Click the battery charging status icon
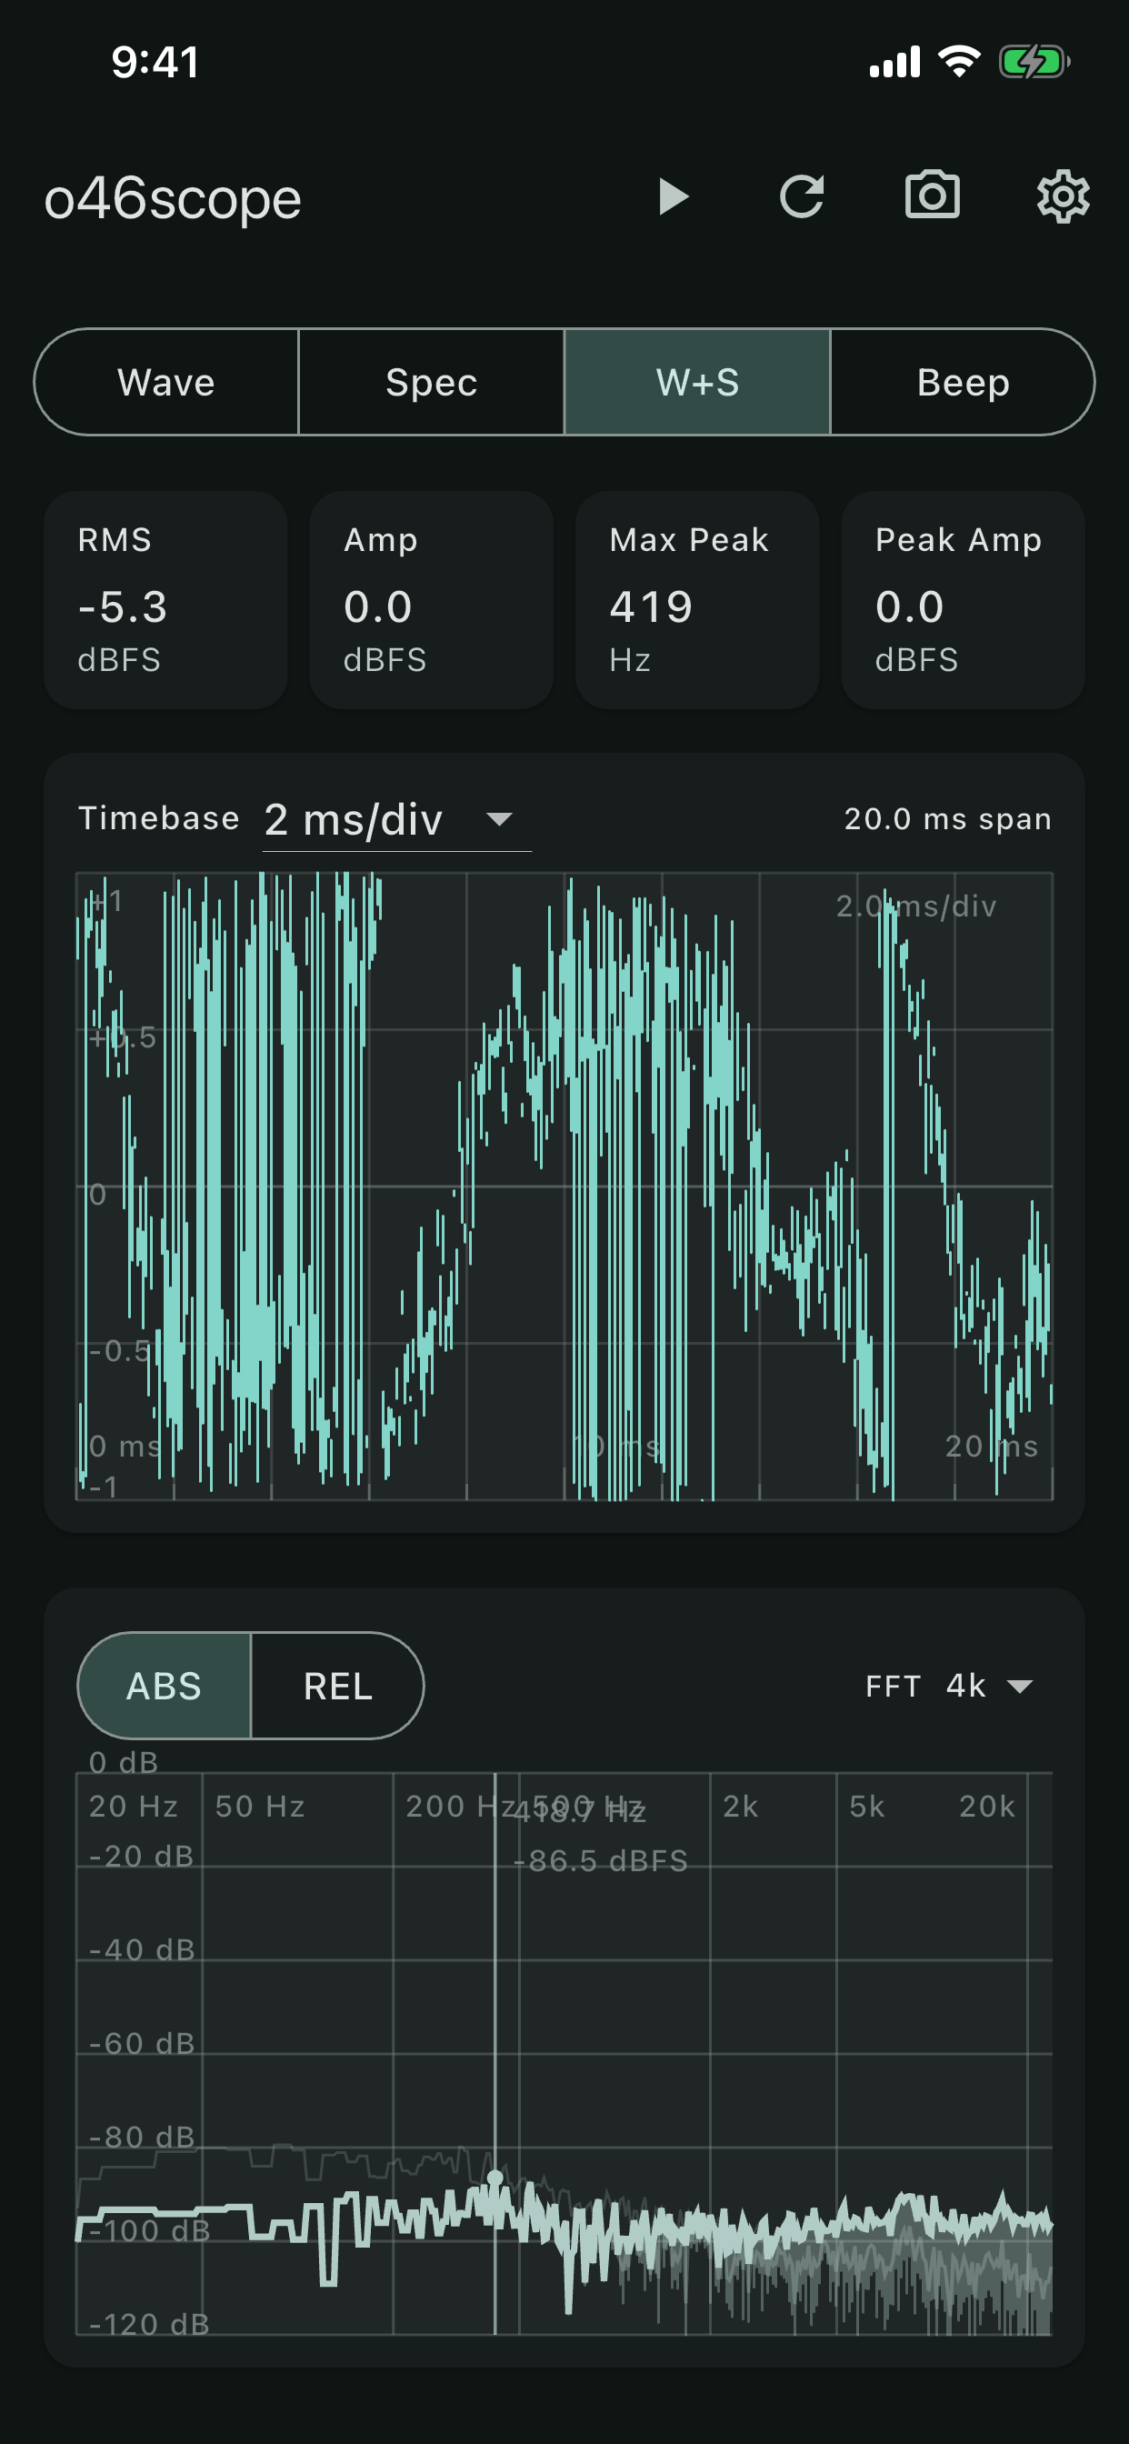The height and width of the screenshot is (2444, 1129). point(1034,63)
